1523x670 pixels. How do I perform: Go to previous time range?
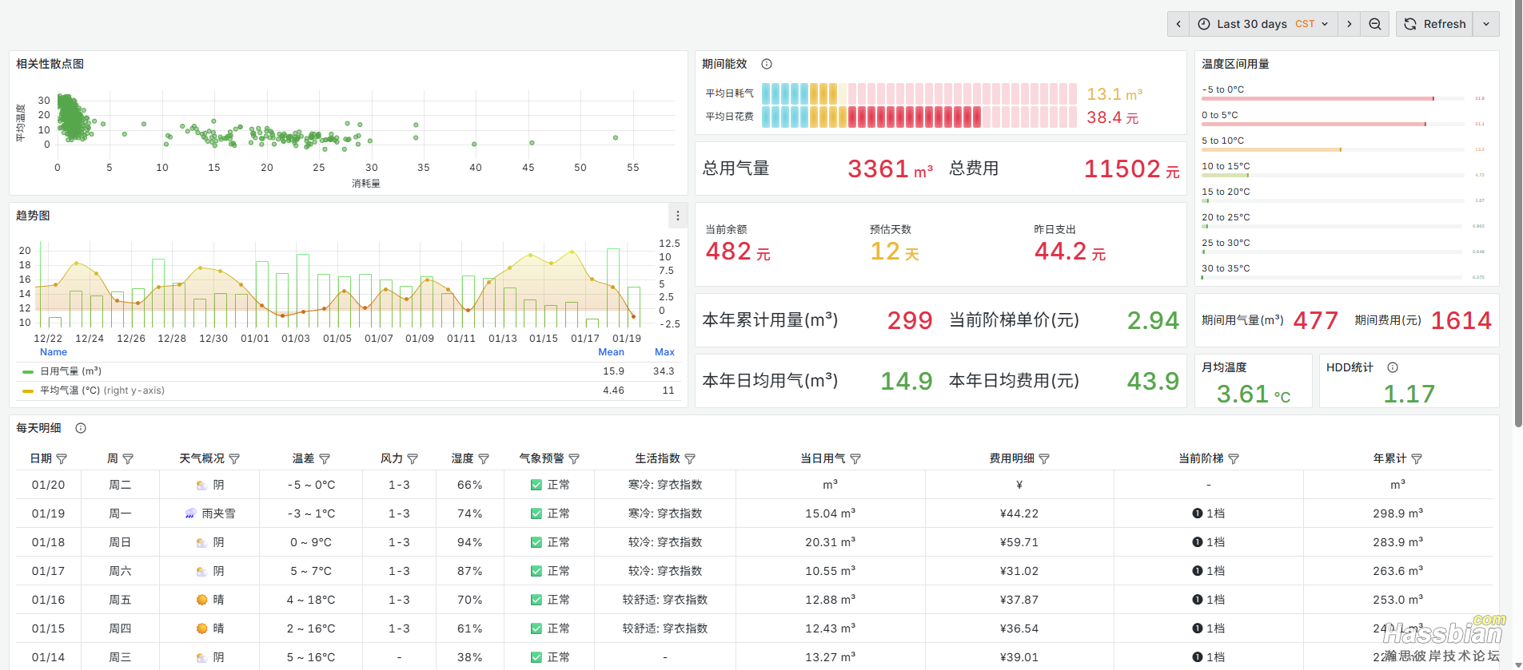pos(1178,24)
